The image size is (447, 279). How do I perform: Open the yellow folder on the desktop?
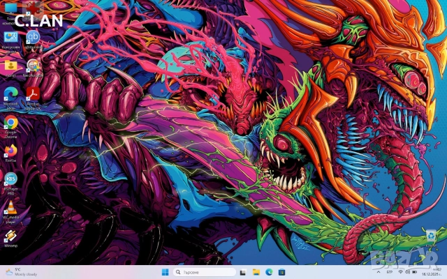(10, 65)
